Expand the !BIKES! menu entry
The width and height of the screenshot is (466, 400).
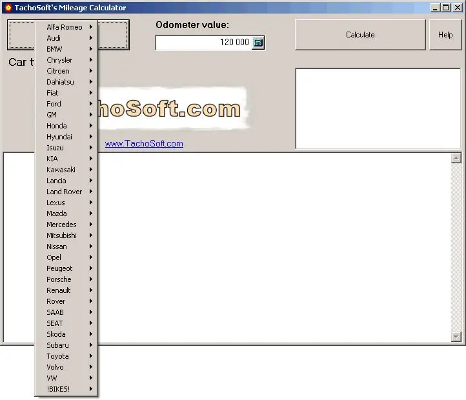58,389
